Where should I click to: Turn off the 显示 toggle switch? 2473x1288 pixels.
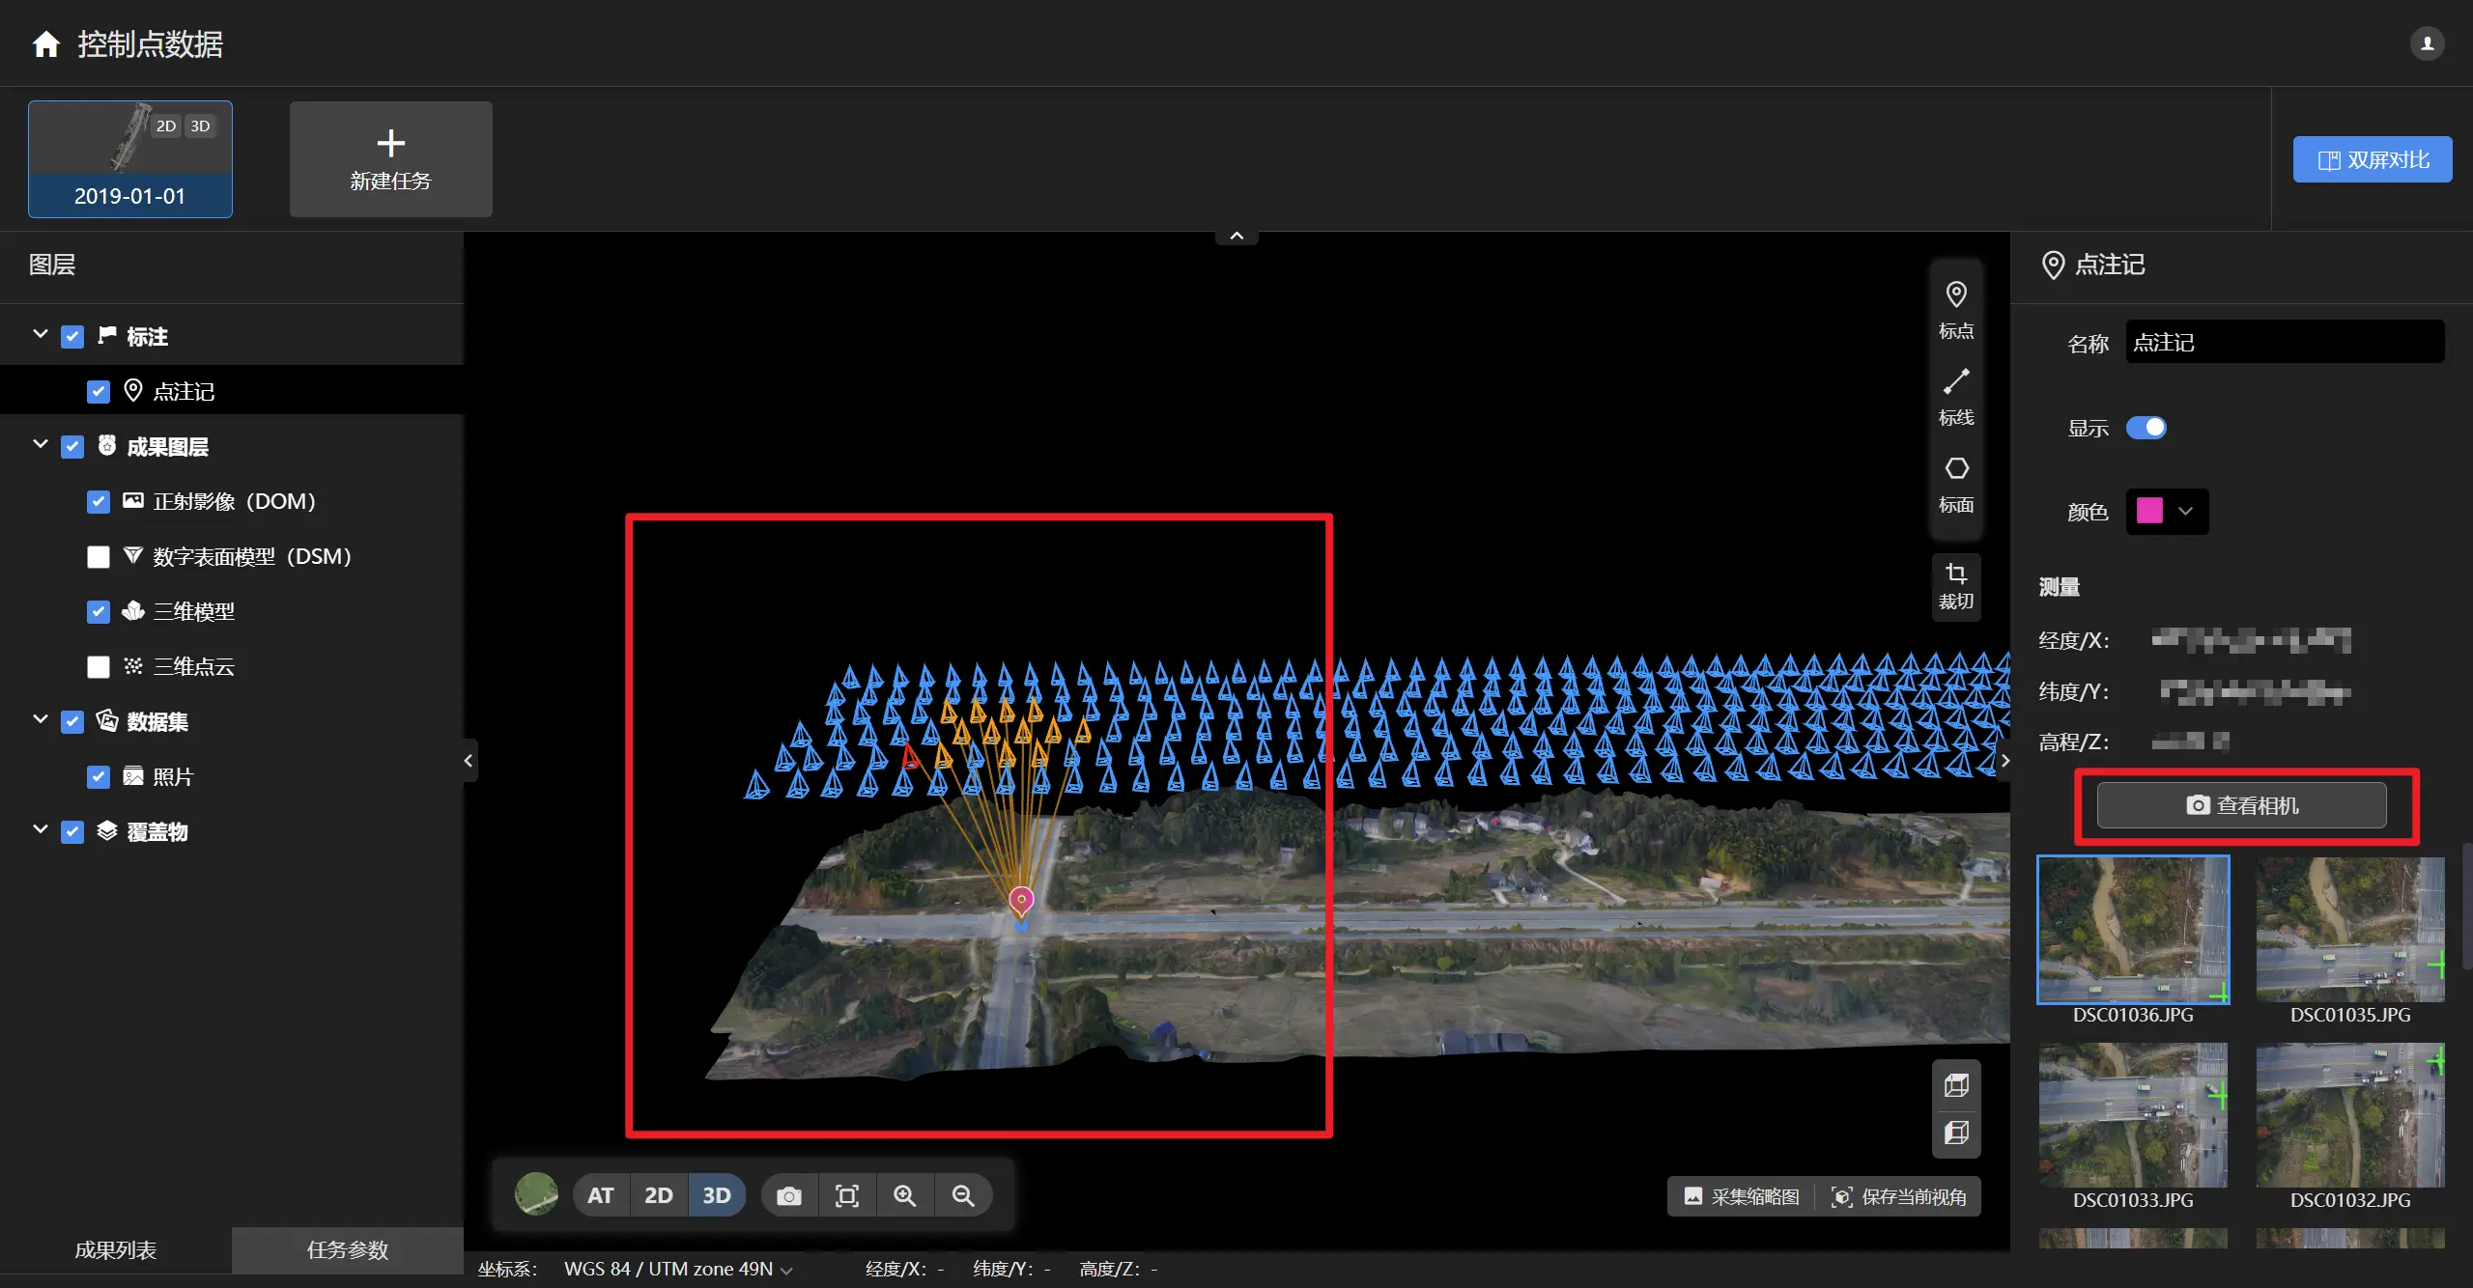[2146, 428]
